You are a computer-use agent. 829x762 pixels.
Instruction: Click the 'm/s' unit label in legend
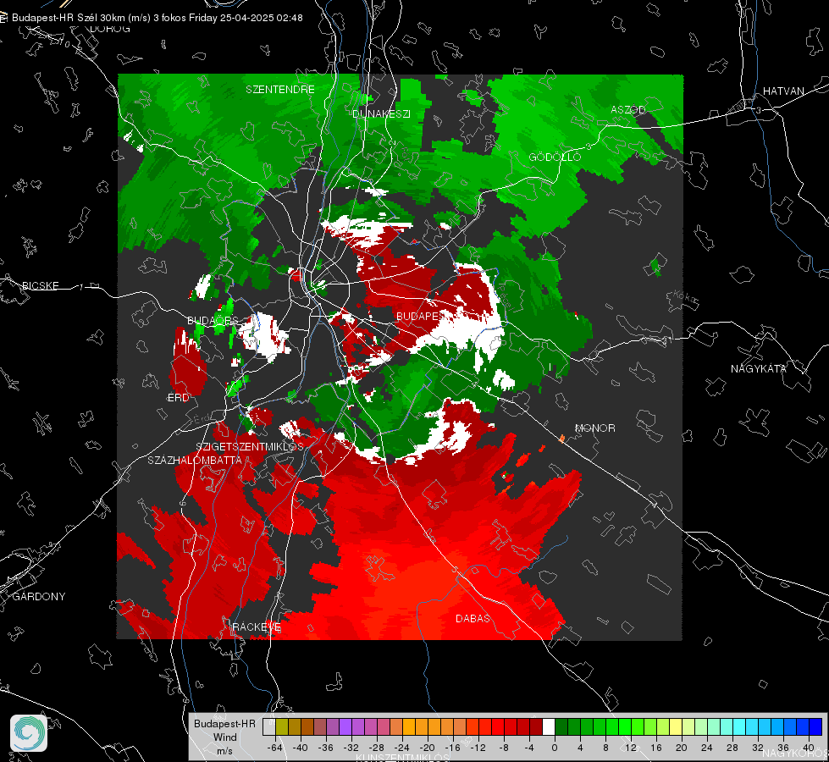[224, 751]
